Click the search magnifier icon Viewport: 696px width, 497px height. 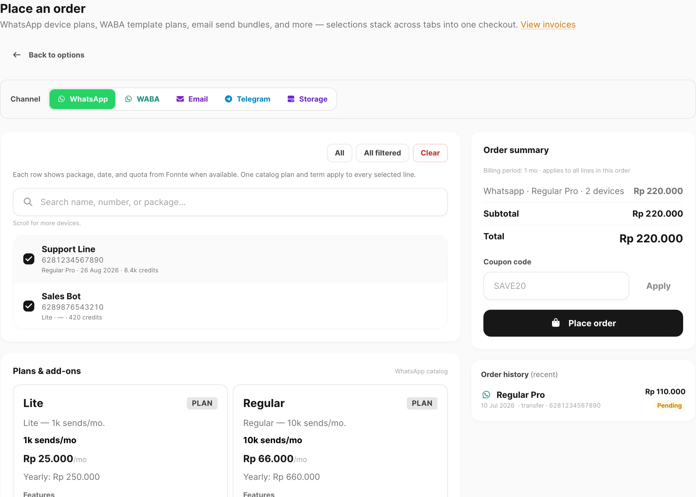click(x=28, y=202)
